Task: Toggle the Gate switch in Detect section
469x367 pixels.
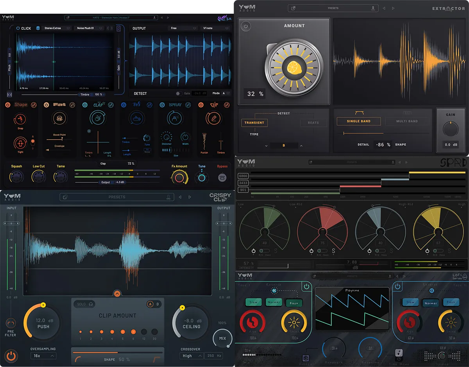Action: 179,94
